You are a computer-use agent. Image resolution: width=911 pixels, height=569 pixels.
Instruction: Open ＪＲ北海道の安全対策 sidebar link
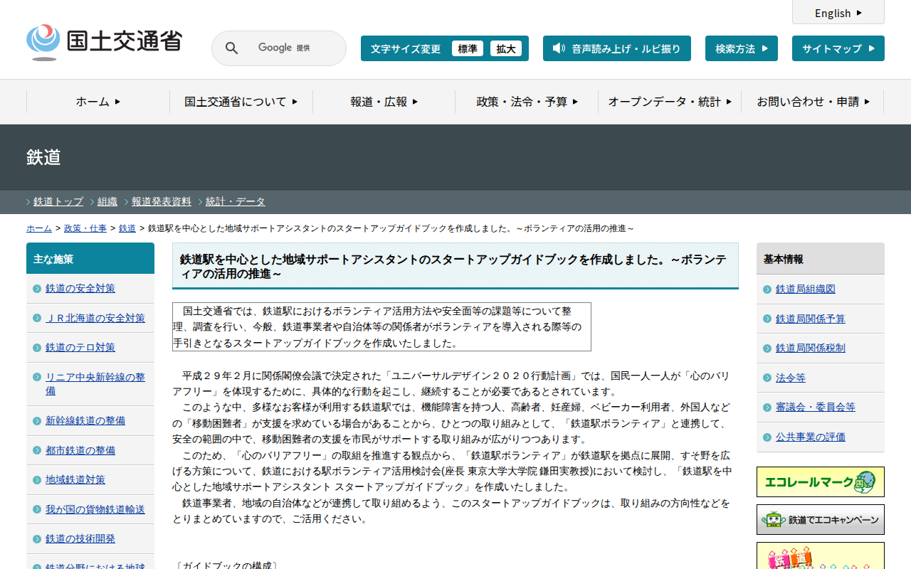click(95, 318)
